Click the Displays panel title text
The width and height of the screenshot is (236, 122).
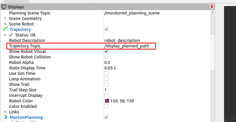16,7
